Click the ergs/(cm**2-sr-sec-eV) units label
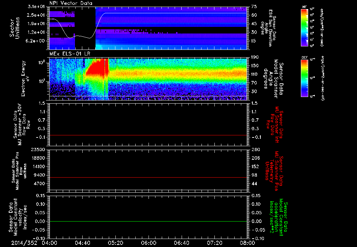The width and height of the screenshot is (357, 247). point(322,78)
